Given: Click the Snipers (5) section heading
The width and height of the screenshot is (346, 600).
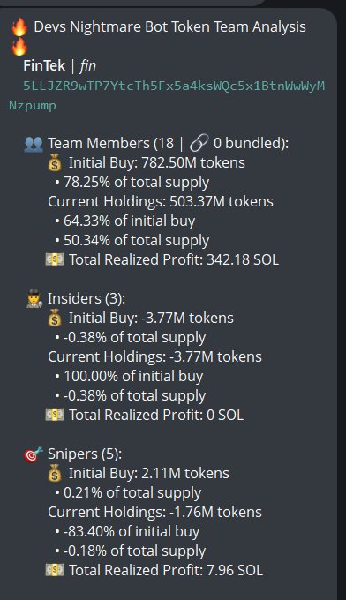Looking at the screenshot, I should (85, 454).
